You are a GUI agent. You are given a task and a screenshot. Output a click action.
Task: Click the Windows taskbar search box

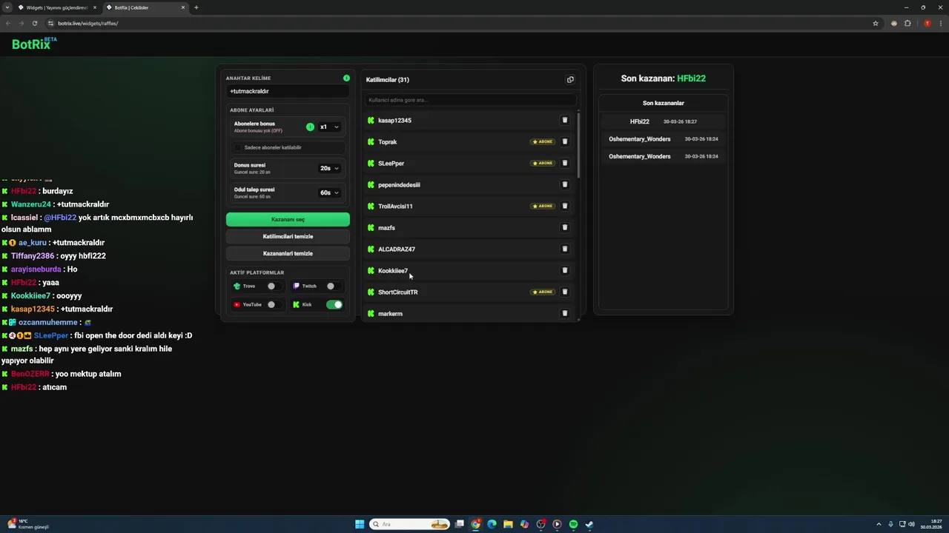tap(410, 524)
